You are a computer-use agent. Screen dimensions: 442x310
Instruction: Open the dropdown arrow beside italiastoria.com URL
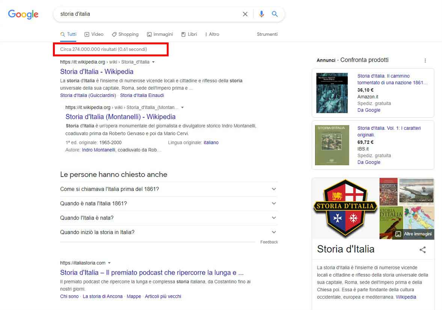(109, 263)
